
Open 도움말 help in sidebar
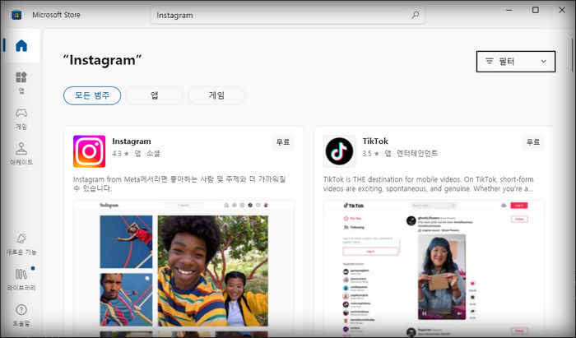[21, 315]
